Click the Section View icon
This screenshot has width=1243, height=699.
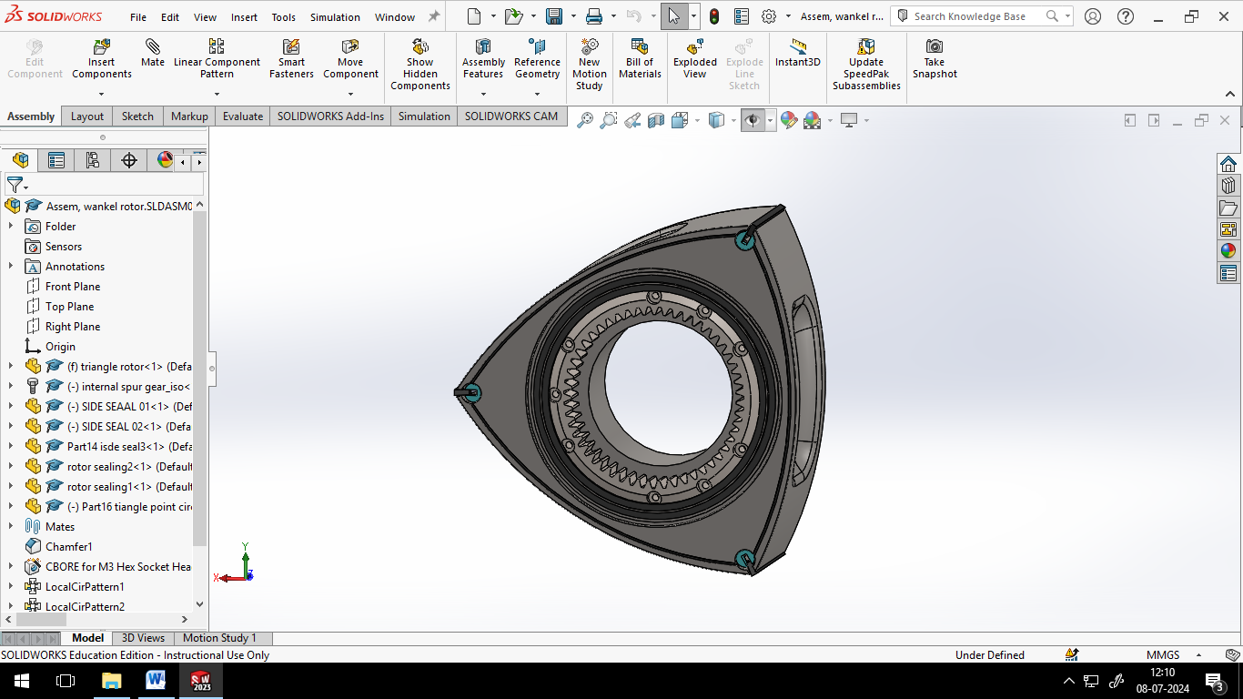coord(656,120)
